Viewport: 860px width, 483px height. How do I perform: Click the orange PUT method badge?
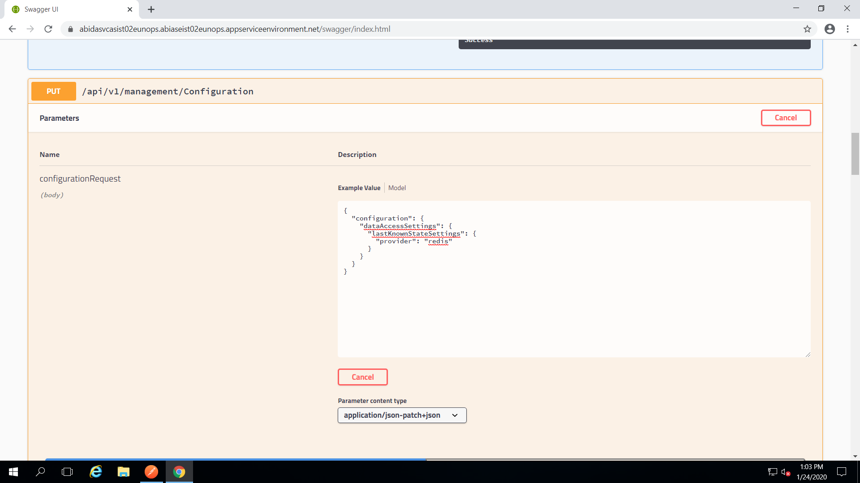pyautogui.click(x=54, y=91)
